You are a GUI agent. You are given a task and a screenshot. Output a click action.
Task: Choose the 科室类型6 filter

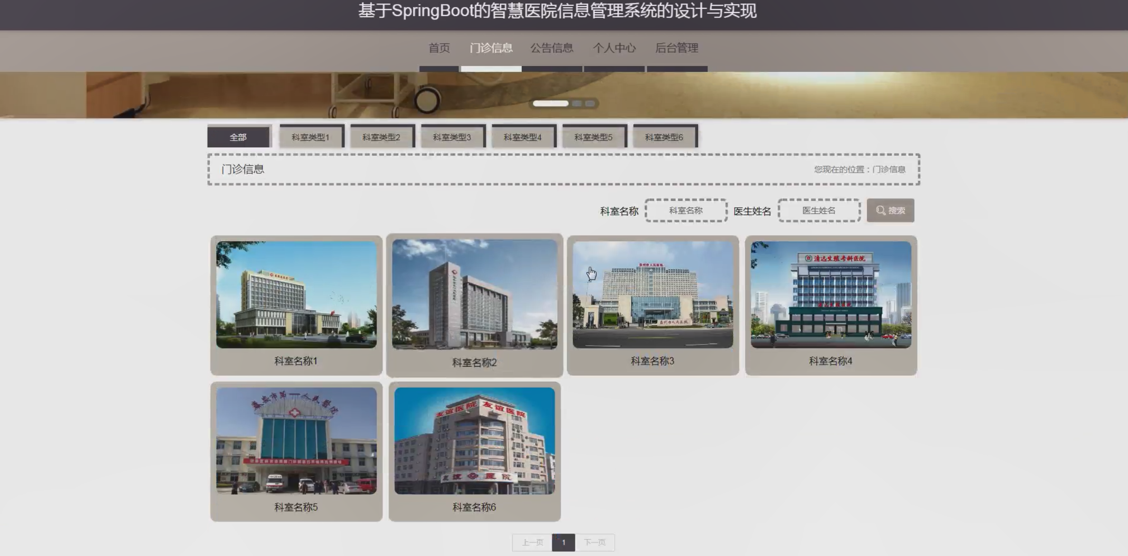(x=664, y=137)
